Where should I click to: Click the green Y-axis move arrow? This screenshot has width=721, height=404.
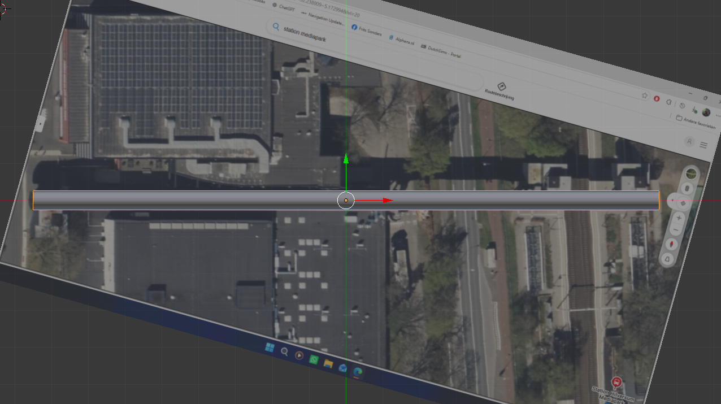[x=346, y=159]
